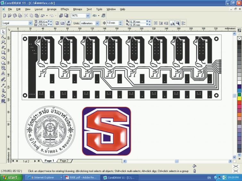This screenshot has width=242, height=181.
Task: Set page orientation to Landscape
Action: point(63,23)
